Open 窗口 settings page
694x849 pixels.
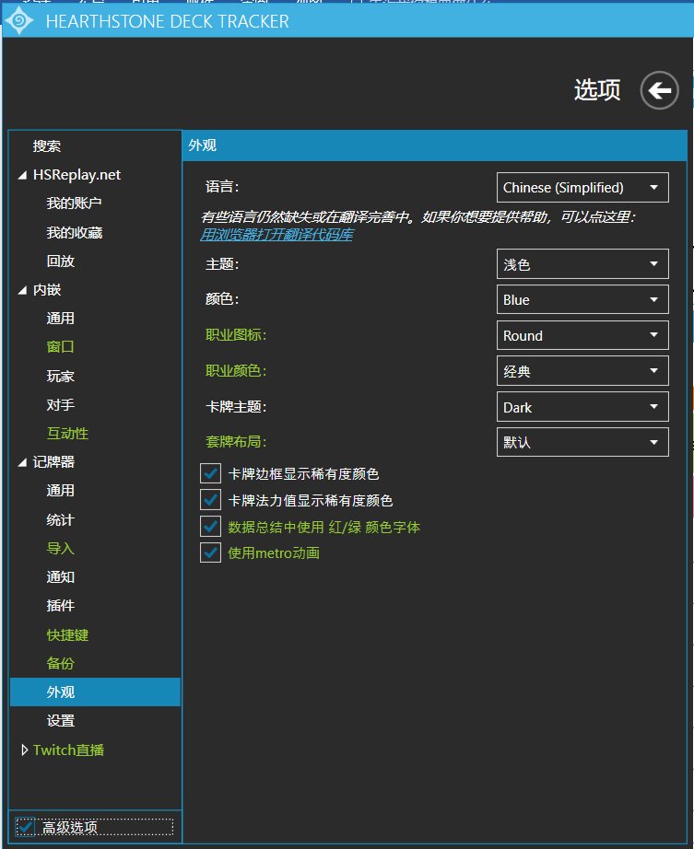(x=60, y=346)
